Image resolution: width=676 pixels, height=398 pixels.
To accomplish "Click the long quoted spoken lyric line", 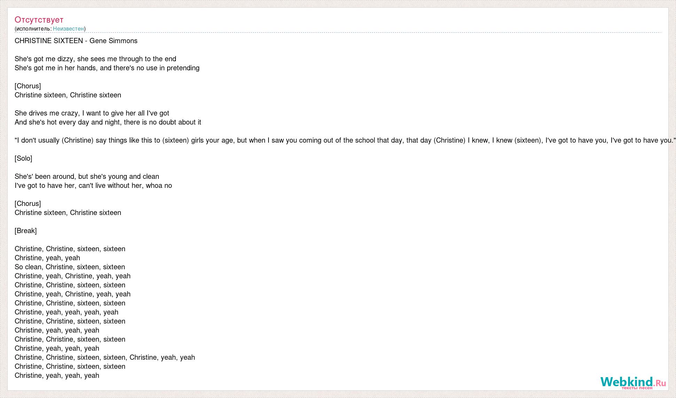I will coord(345,140).
